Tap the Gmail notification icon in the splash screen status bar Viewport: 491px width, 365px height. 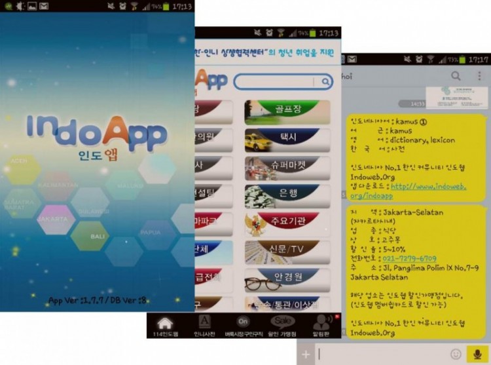coord(44,6)
